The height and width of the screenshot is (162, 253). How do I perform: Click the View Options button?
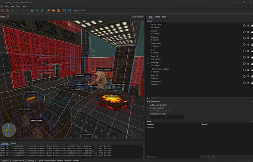138,17
